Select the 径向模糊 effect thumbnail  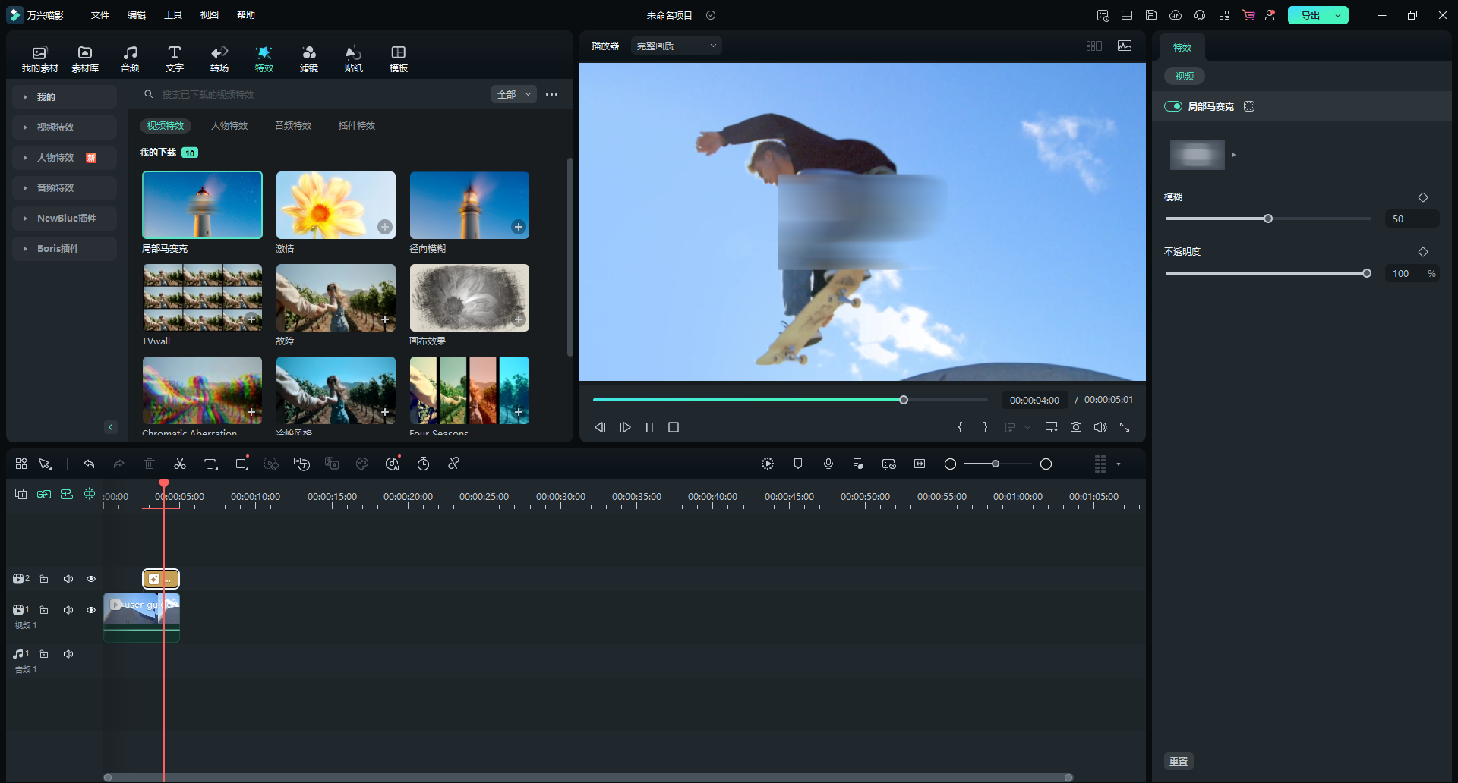469,206
